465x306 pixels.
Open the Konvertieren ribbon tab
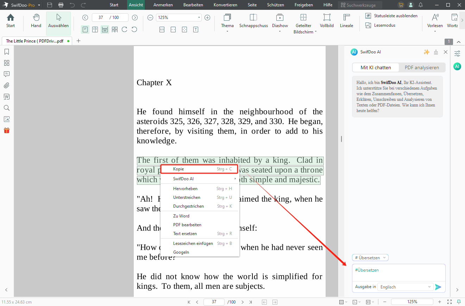[225, 5]
